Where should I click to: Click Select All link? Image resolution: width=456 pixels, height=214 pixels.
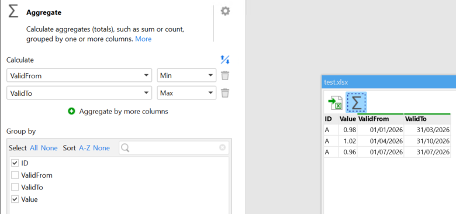pos(34,148)
